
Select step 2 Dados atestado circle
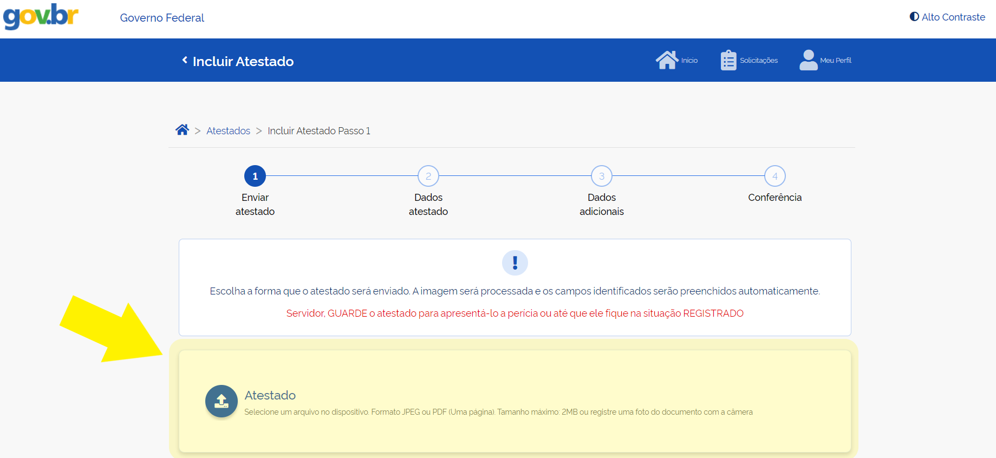point(428,176)
